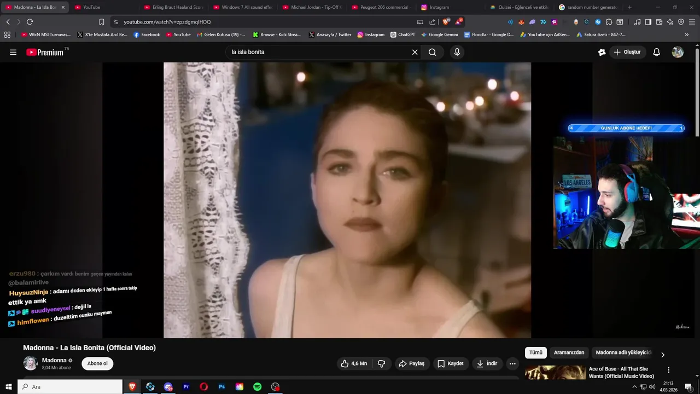
Task: Open Brave Rewards triangle icon
Action: pos(459,22)
